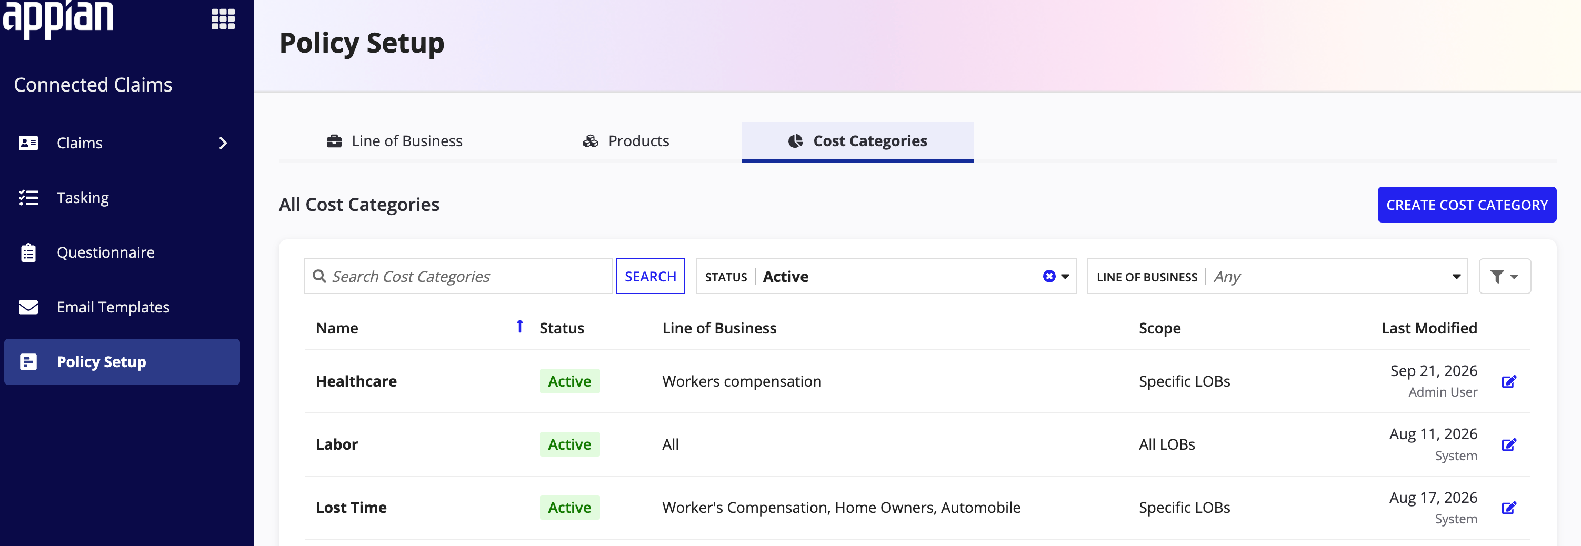Click 'Admin User' modifier text
Viewport: 1581px width, 546px height.
[x=1442, y=392]
